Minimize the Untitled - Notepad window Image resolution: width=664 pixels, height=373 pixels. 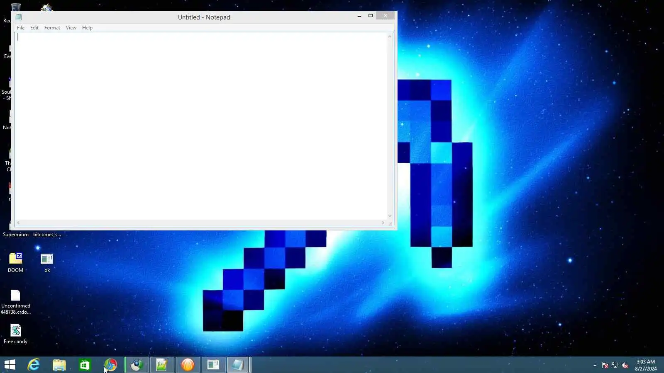[x=359, y=16]
